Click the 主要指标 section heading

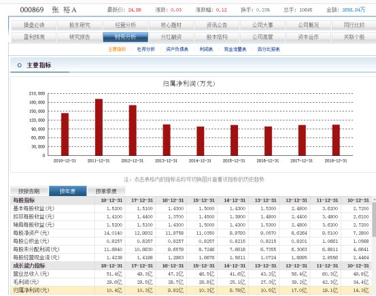click(x=39, y=65)
